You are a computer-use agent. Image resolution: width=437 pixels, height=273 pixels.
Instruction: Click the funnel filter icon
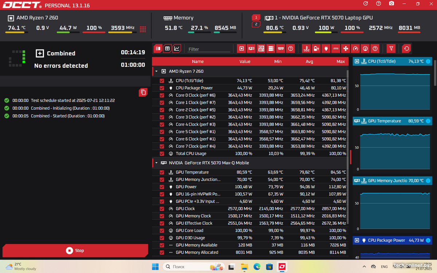tap(391, 48)
